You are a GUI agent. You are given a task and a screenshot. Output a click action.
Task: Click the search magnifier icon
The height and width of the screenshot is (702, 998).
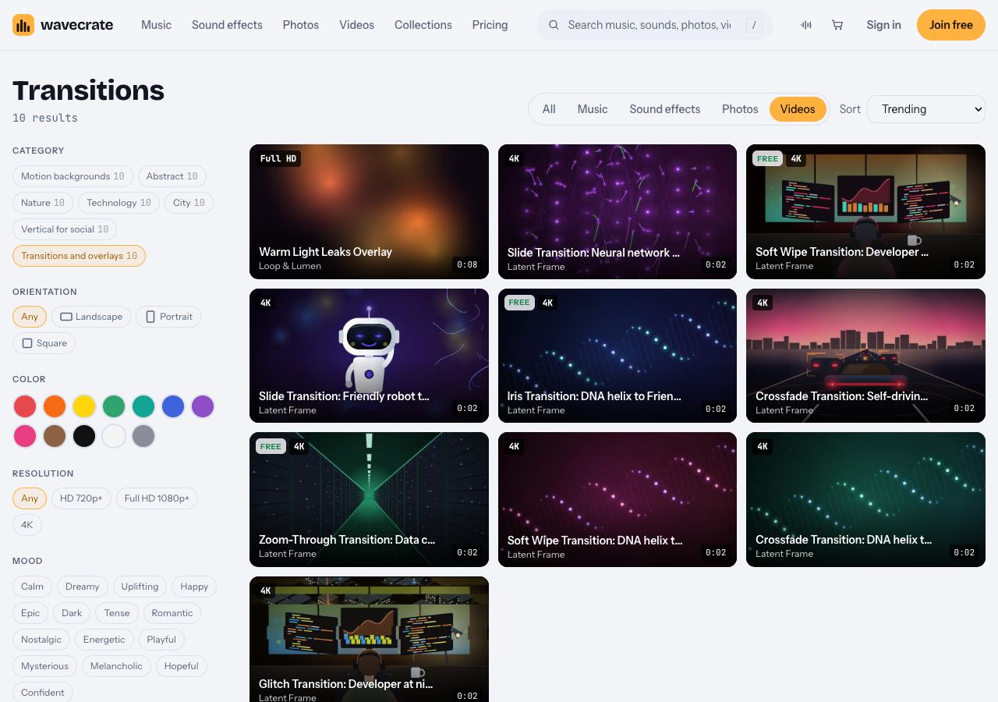[x=554, y=25]
